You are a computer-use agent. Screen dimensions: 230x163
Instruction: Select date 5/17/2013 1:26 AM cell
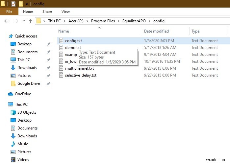click(160, 47)
